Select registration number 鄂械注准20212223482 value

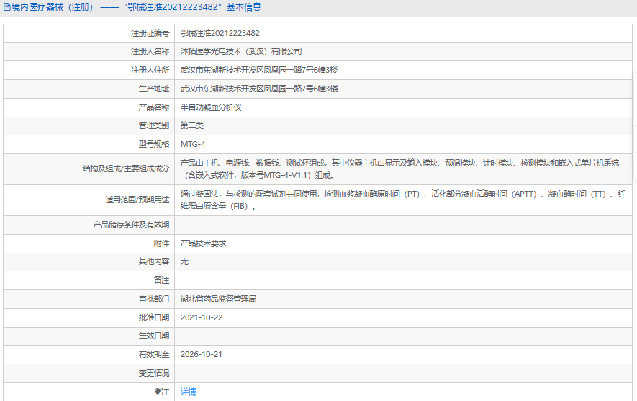[220, 33]
